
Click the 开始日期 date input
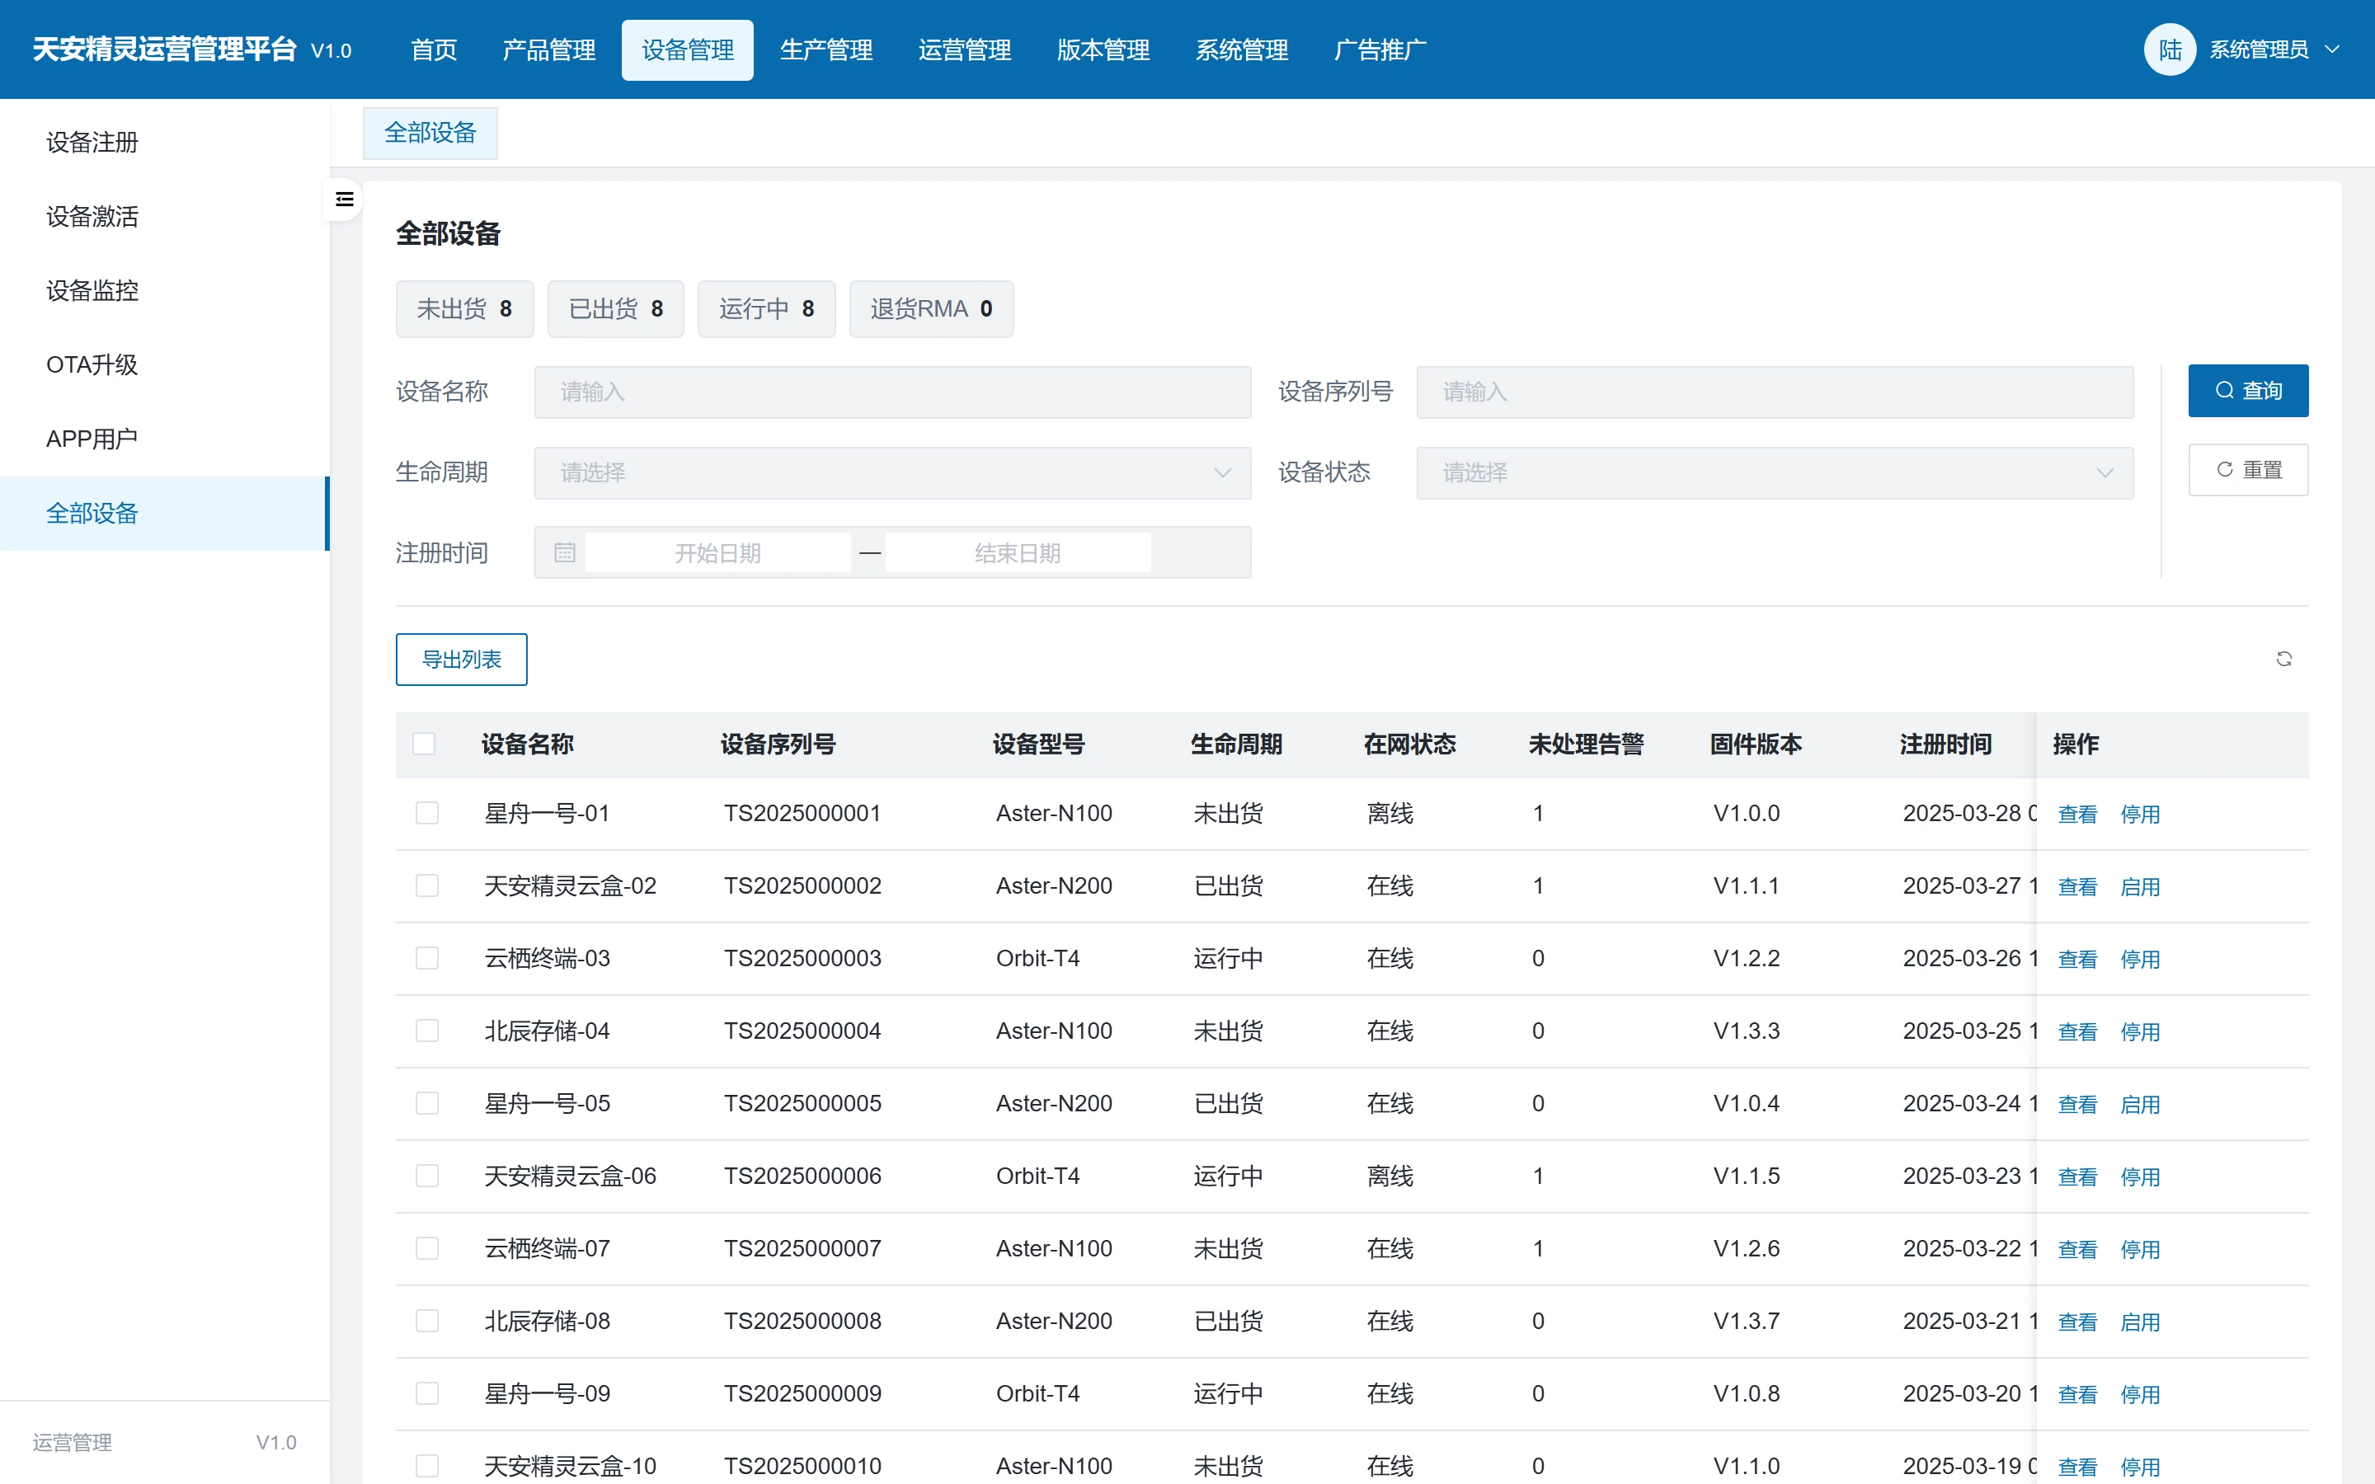click(717, 552)
